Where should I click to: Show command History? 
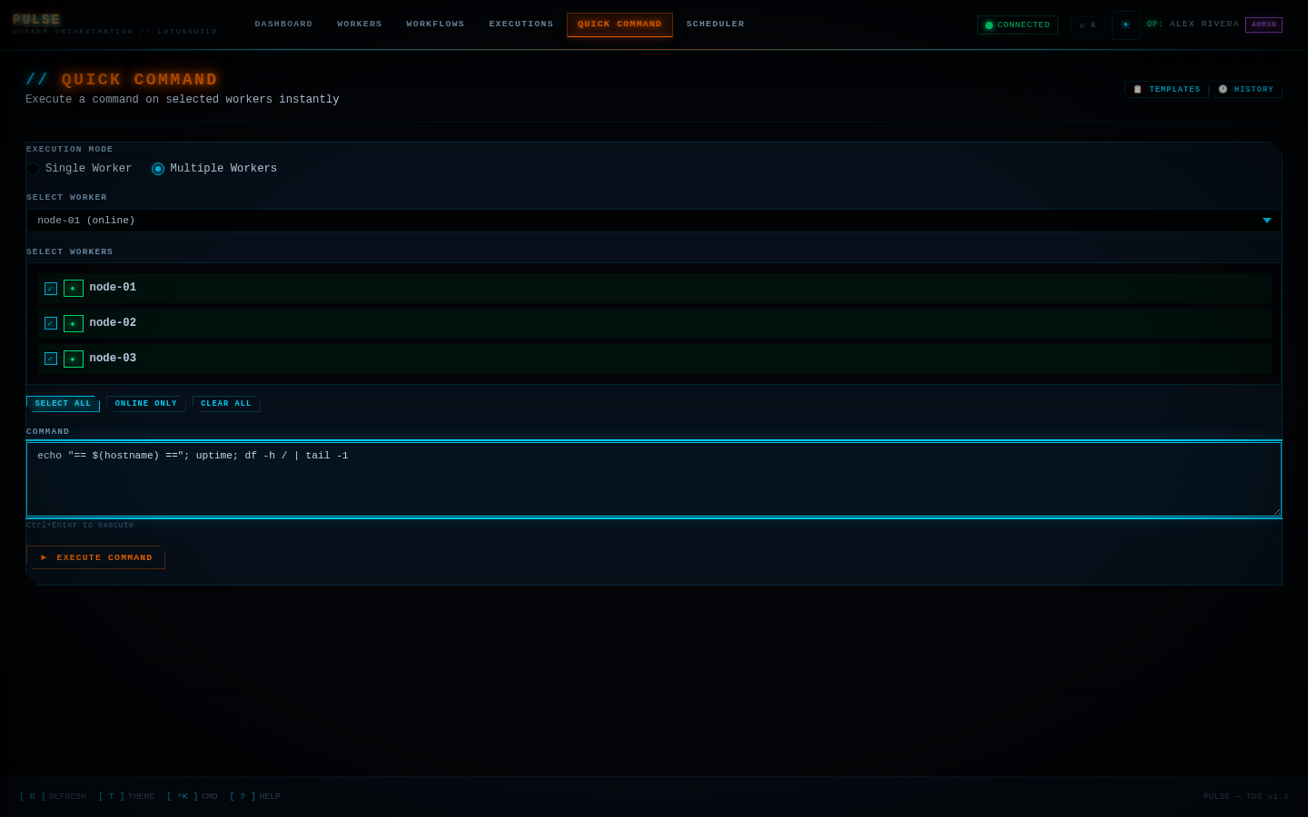pos(1245,90)
